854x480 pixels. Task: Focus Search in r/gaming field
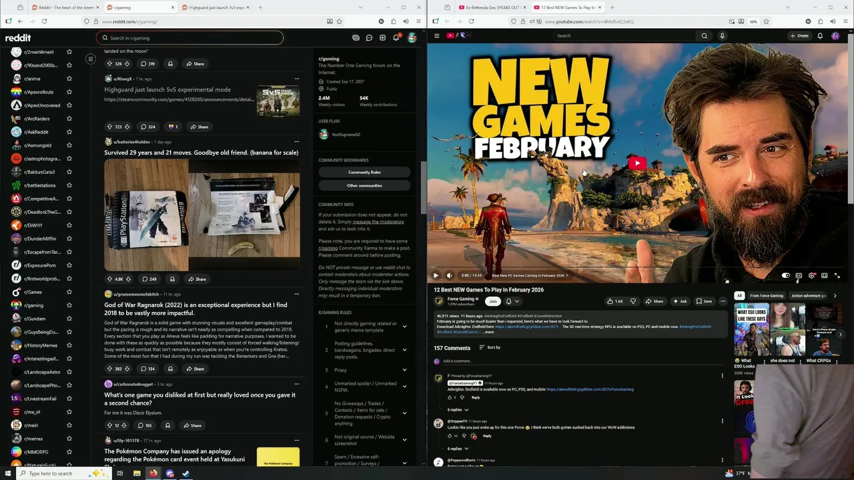pos(189,38)
